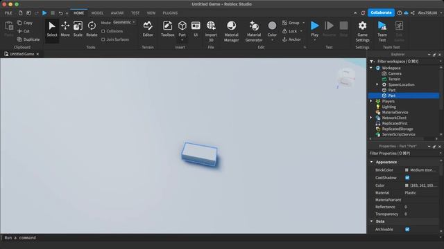This screenshot has height=249, width=444.
Task: Collapse the Data properties section
Action: pyautogui.click(x=372, y=221)
